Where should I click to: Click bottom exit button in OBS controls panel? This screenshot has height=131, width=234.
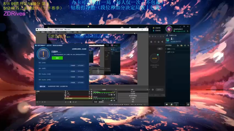[x=133, y=102]
